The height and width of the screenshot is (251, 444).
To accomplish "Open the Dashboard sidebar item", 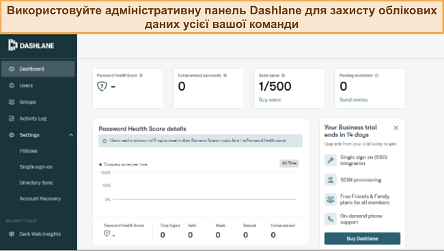I will (x=38, y=69).
